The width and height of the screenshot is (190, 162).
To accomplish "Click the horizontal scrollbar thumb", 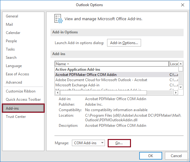I will [x=103, y=93].
